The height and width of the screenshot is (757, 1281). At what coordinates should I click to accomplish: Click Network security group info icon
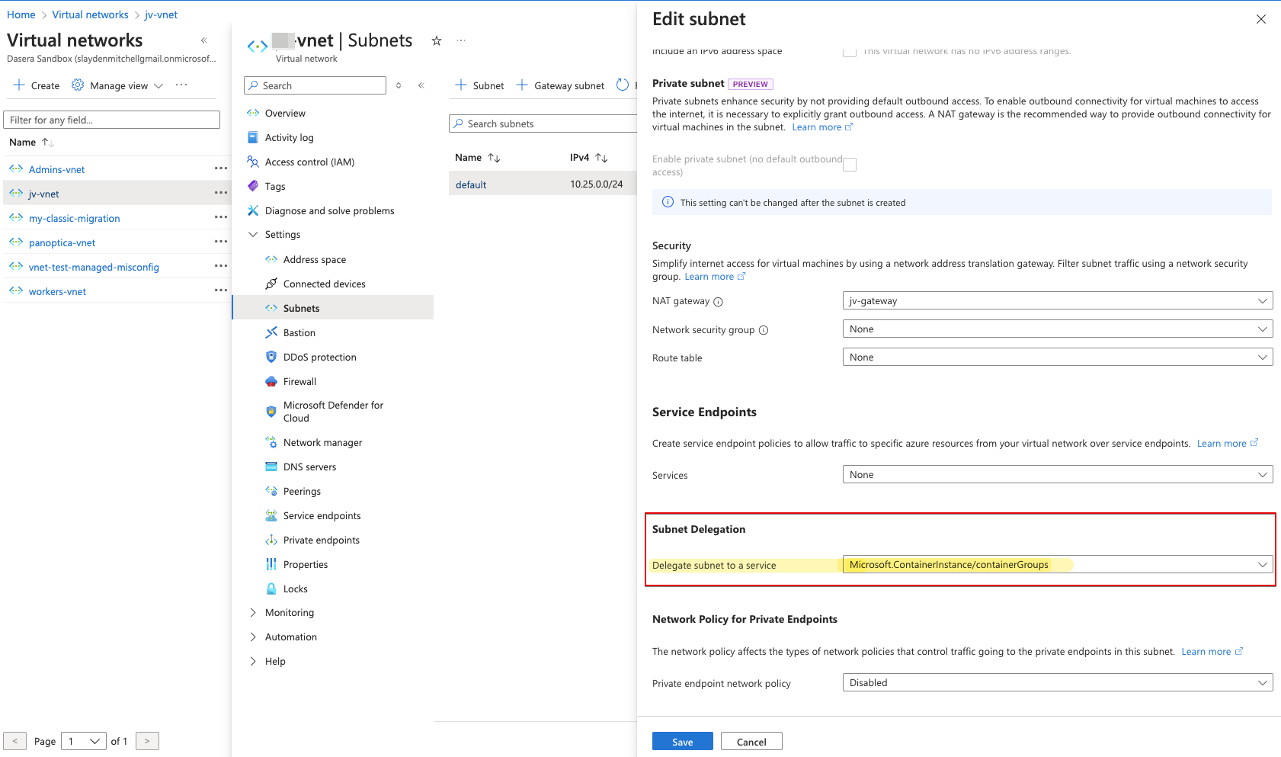pyautogui.click(x=764, y=330)
